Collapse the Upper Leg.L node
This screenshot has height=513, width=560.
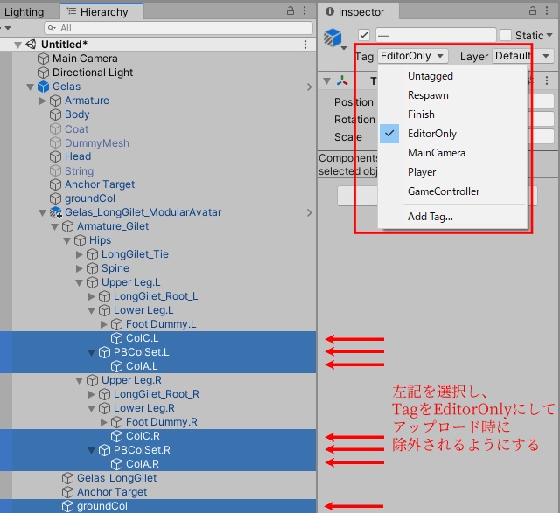coord(80,283)
